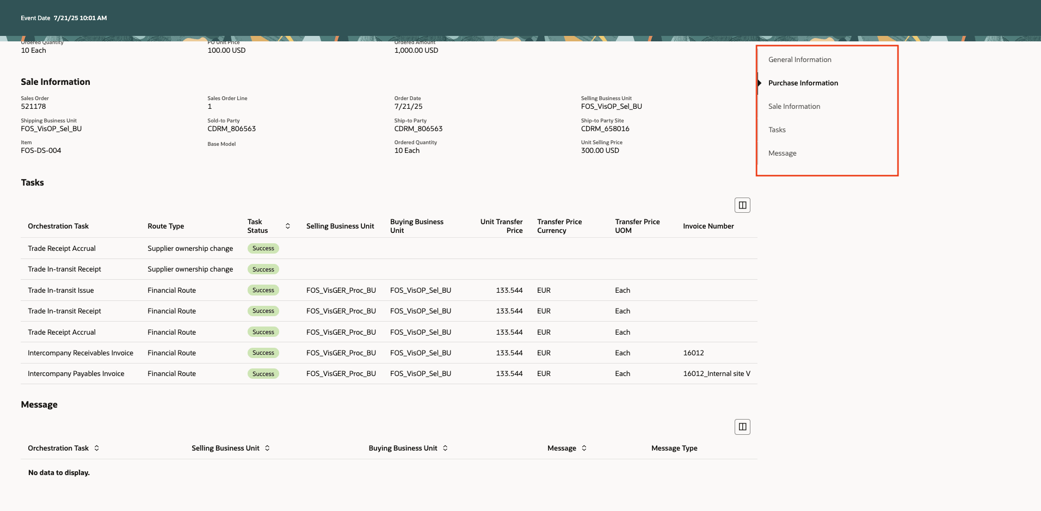The height and width of the screenshot is (511, 1041).
Task: Click 133.544 price in Intercompany Receivables Invoice row
Action: point(509,353)
